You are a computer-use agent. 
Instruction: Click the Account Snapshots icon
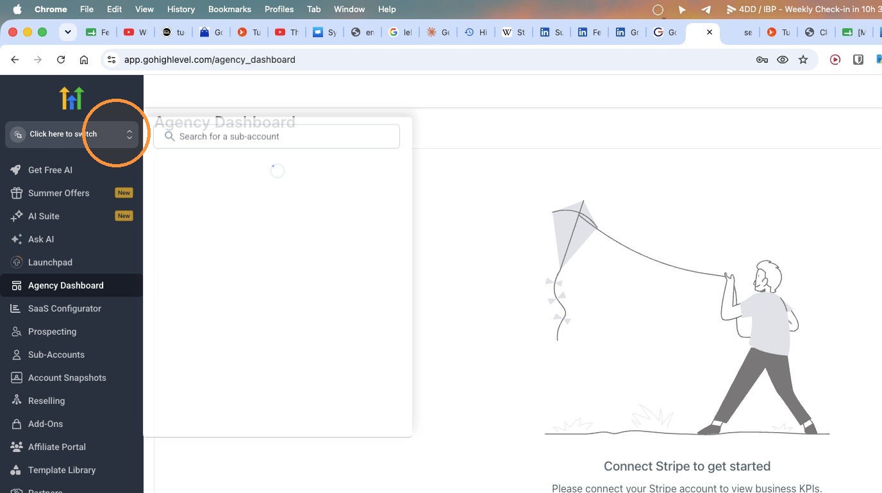pos(16,378)
